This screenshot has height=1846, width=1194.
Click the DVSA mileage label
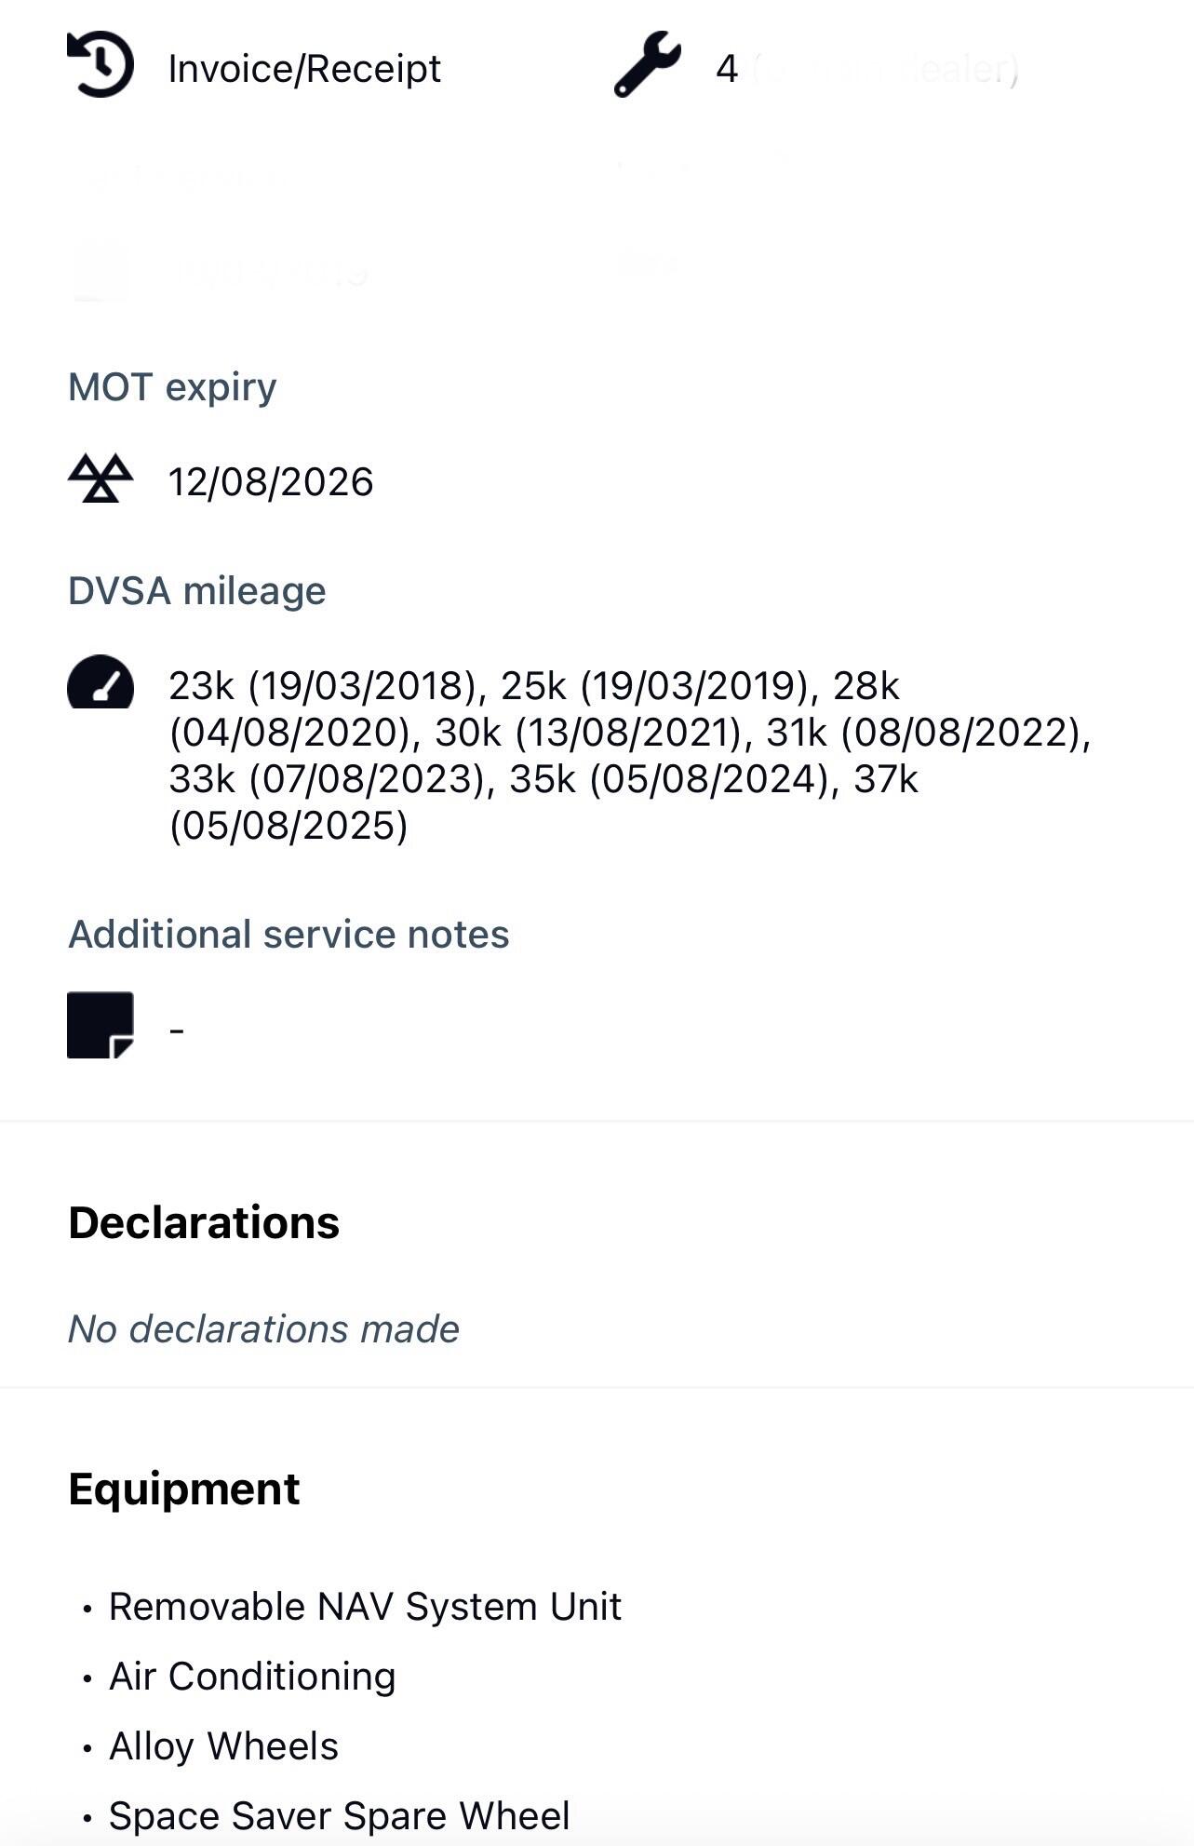pyautogui.click(x=197, y=591)
